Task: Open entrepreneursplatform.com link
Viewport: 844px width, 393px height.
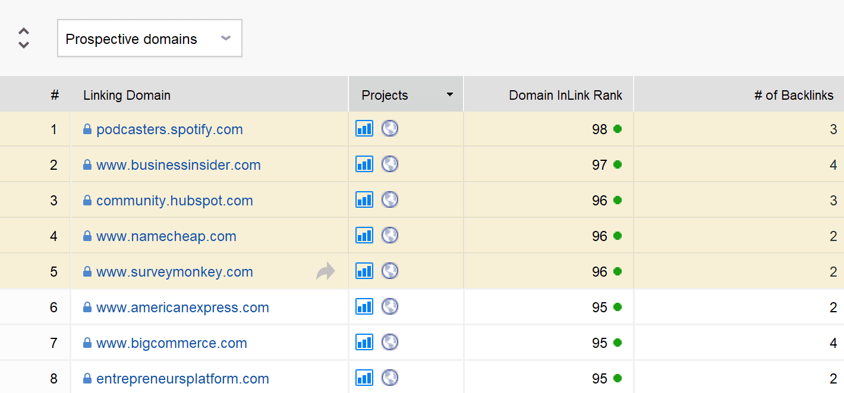Action: (182, 379)
